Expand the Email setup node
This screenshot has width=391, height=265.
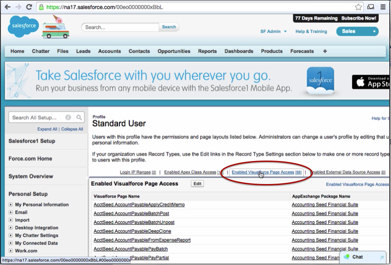point(10,212)
